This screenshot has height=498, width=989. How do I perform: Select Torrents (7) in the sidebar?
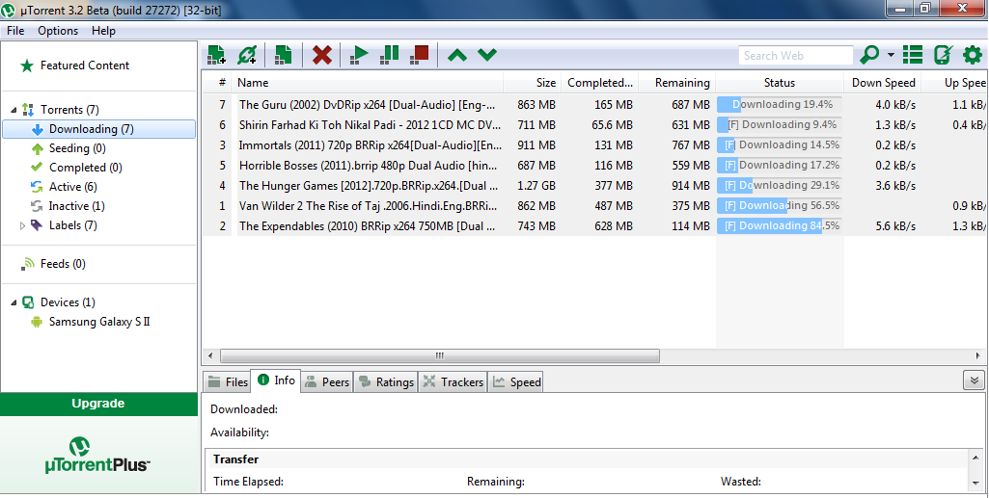69,110
